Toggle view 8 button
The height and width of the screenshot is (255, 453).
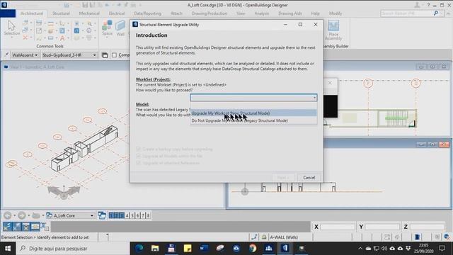click(x=148, y=215)
